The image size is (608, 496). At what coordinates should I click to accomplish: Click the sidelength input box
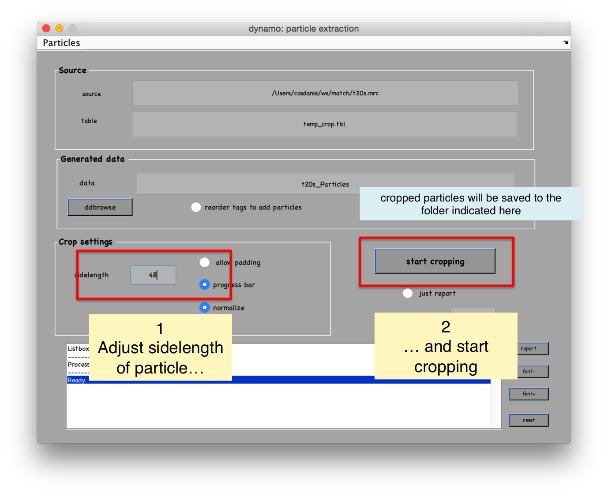[x=153, y=275]
